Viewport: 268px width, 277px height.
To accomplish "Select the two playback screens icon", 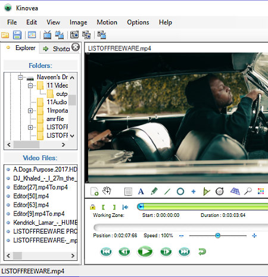I will pyautogui.click(x=60, y=35).
